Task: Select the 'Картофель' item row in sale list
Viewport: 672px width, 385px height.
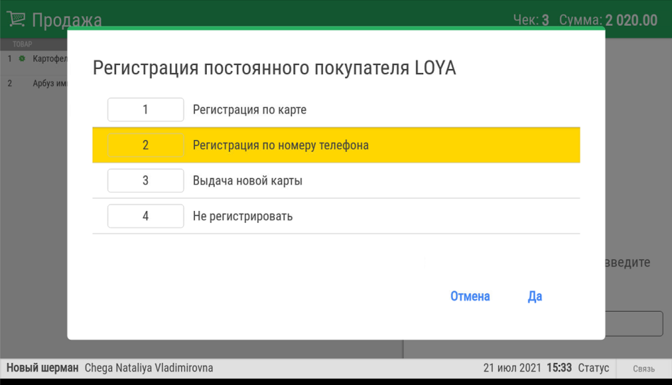Action: click(34, 58)
